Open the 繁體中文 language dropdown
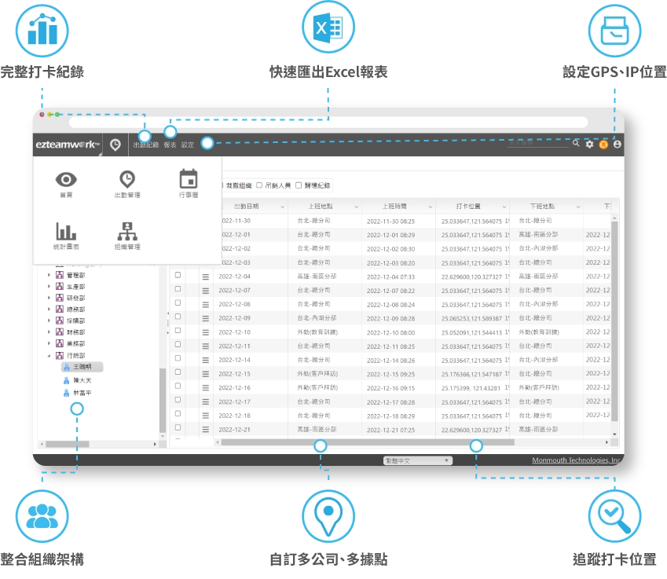Screen dimensions: 667x579 pos(417,460)
